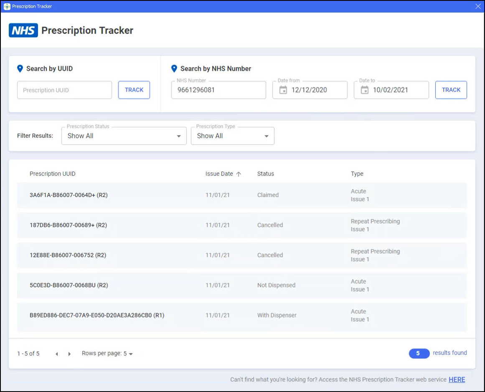The image size is (485, 392).
Task: Click the Date to calendar icon
Action: [x=364, y=90]
